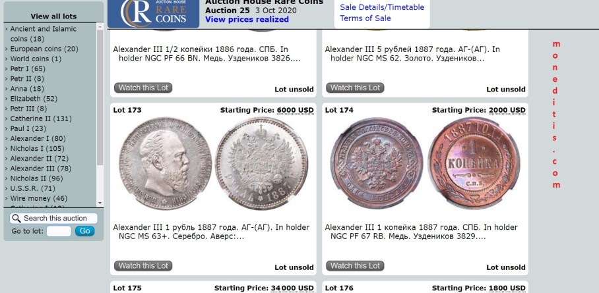Expand the Catherine II (131) category
Image resolution: width=599 pixels, height=293 pixels.
41,119
